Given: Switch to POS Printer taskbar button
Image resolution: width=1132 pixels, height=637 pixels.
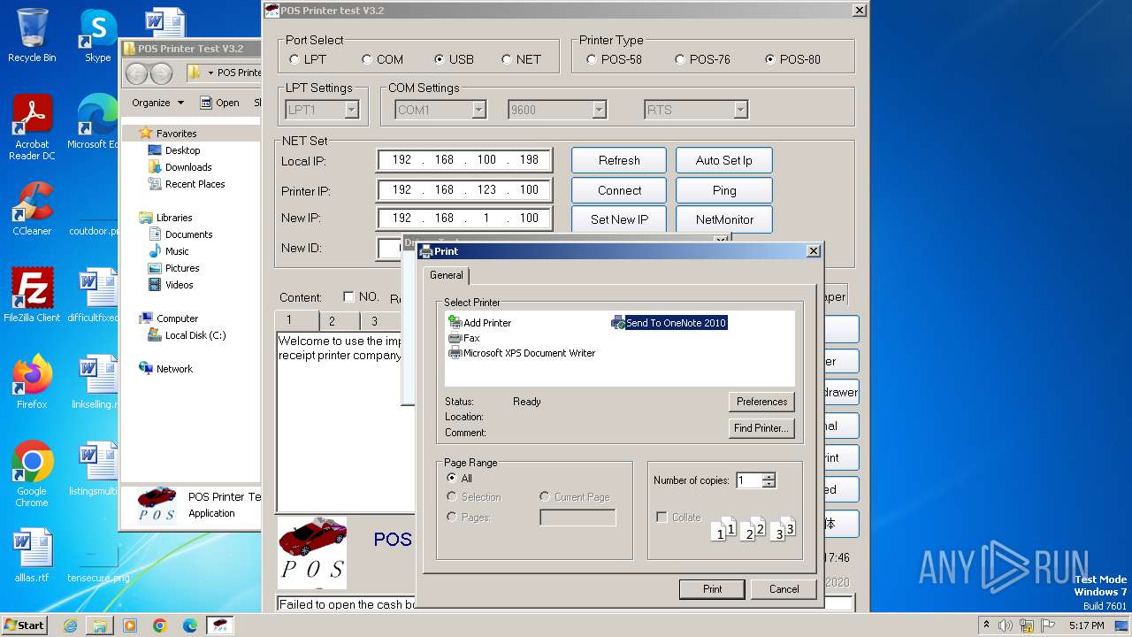Looking at the screenshot, I should (220, 625).
